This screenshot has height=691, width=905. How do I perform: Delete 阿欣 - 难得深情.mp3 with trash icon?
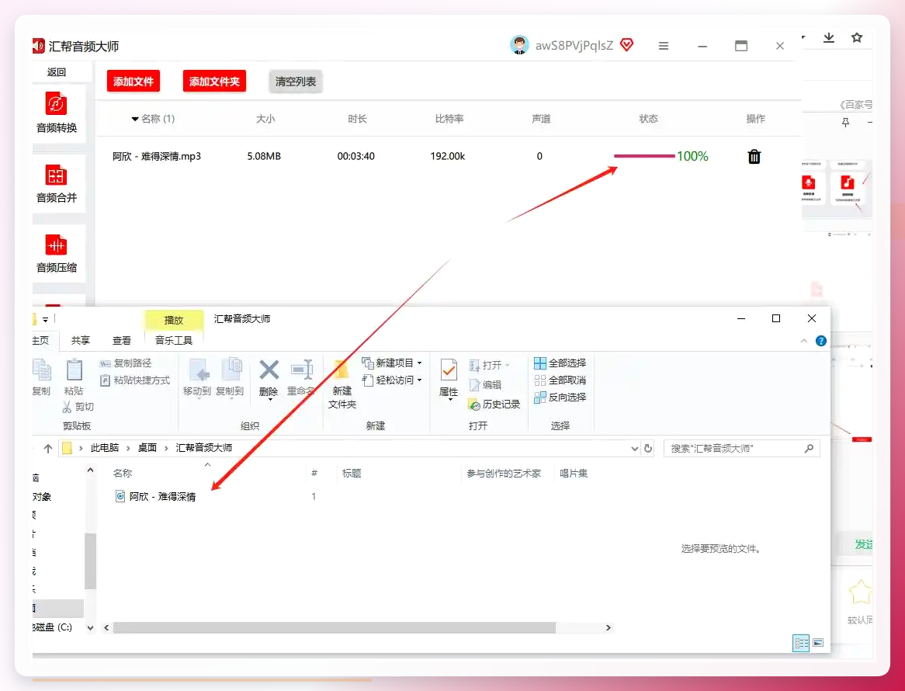[754, 156]
